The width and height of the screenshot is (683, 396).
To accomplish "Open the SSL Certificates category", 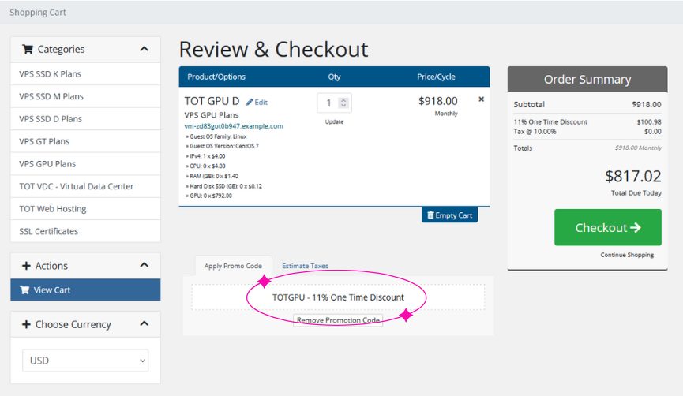I will coord(48,231).
